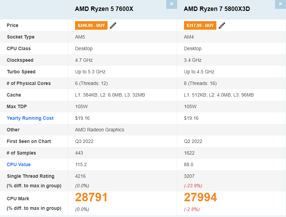Screen dimensions: 286x217
Task: Open the Yearly Running Cost link
Action: (30, 118)
